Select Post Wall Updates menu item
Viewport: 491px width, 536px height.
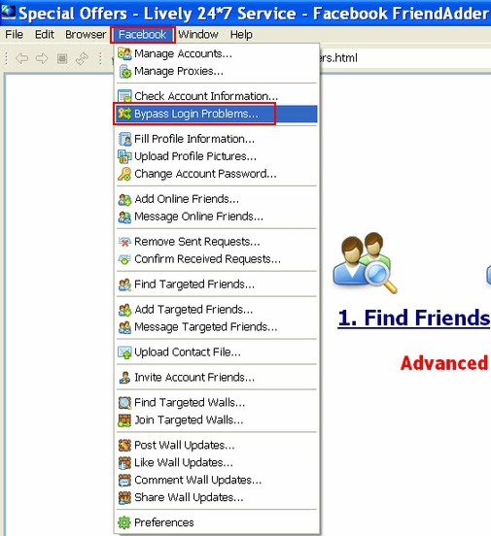tap(217, 446)
